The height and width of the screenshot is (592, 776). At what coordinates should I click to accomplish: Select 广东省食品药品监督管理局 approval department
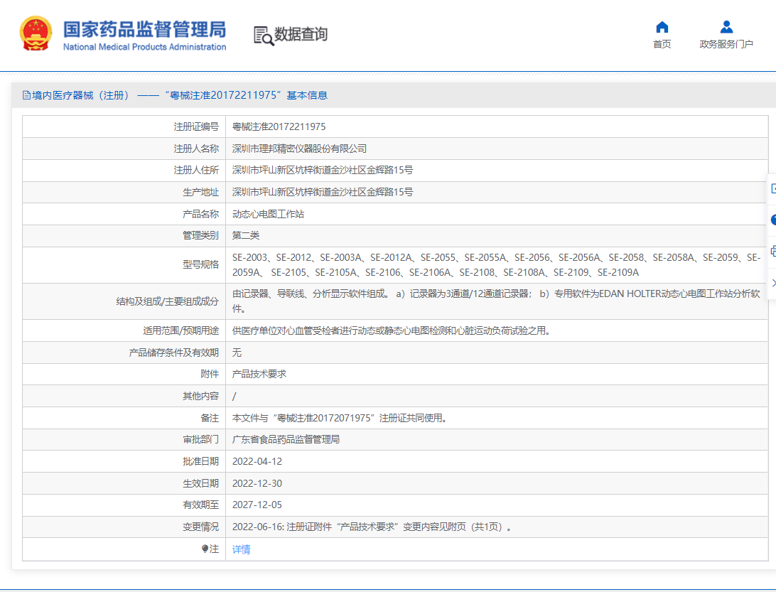[286, 439]
